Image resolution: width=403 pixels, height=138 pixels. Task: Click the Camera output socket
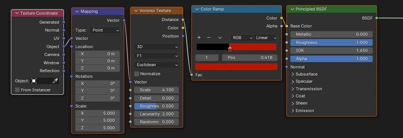point(64,55)
